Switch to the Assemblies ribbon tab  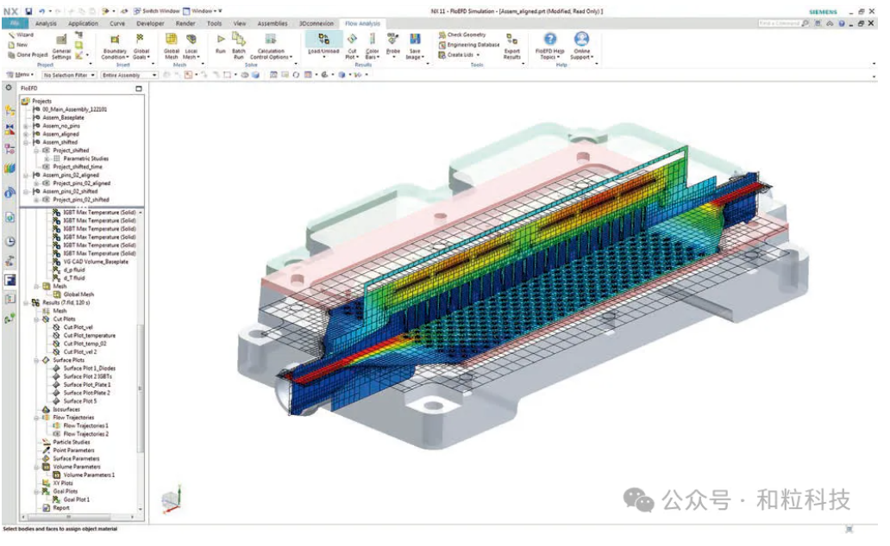pos(272,24)
